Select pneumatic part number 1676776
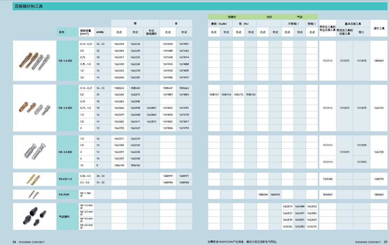The image size is (389, 245). (312, 226)
